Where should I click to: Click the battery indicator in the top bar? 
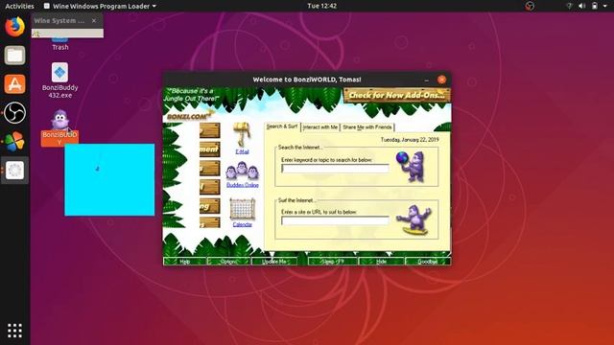tap(595, 6)
